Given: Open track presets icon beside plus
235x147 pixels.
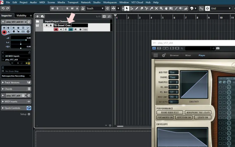Looking at the screenshot, I should (43, 16).
